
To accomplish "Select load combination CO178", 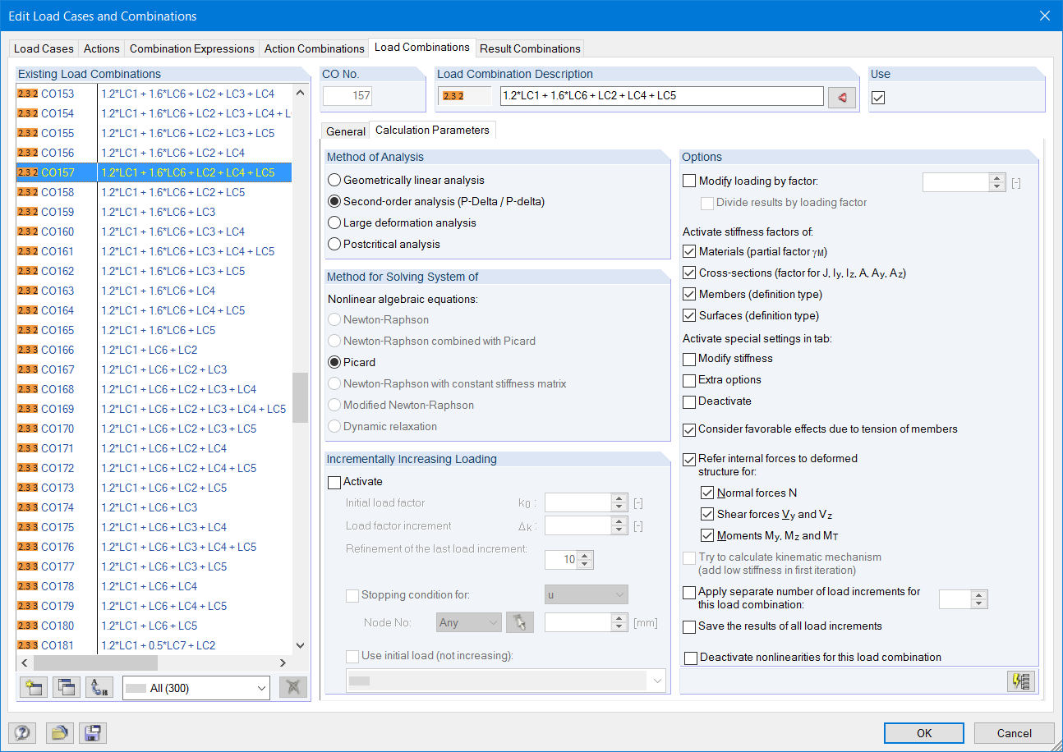I will click(x=154, y=586).
